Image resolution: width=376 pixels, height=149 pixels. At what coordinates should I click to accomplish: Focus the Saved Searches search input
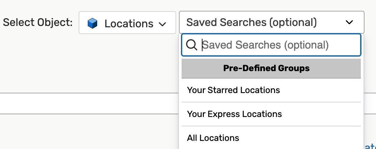pos(277,45)
